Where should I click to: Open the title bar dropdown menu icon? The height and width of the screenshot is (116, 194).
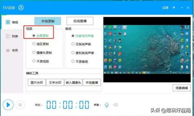174,8
